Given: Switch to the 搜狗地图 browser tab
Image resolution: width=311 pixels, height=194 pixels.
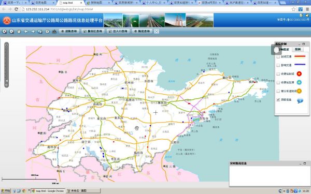Looking at the screenshot, I should point(98,3).
